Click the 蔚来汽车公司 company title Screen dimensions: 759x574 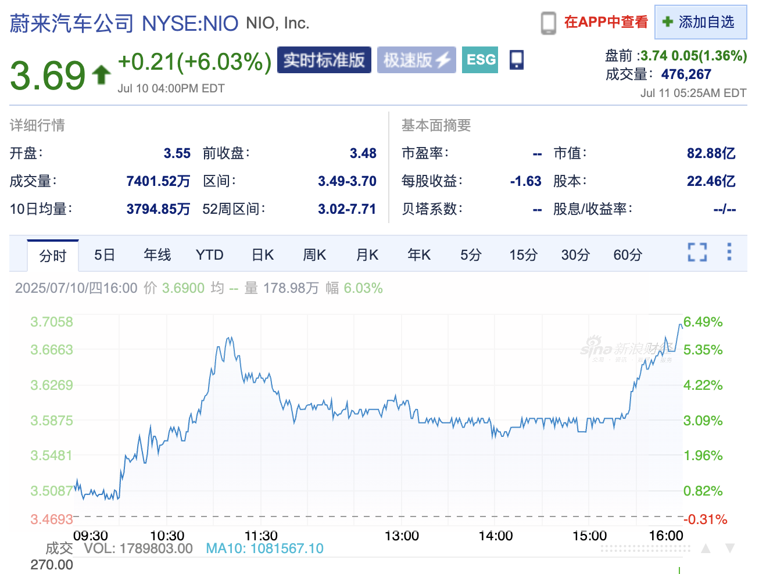click(x=72, y=23)
